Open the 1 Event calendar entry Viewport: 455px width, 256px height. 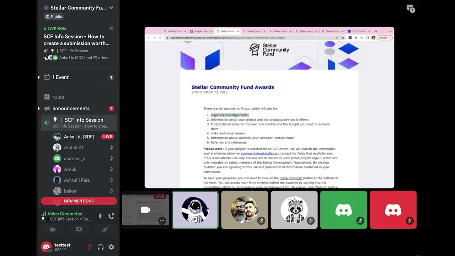click(x=78, y=77)
